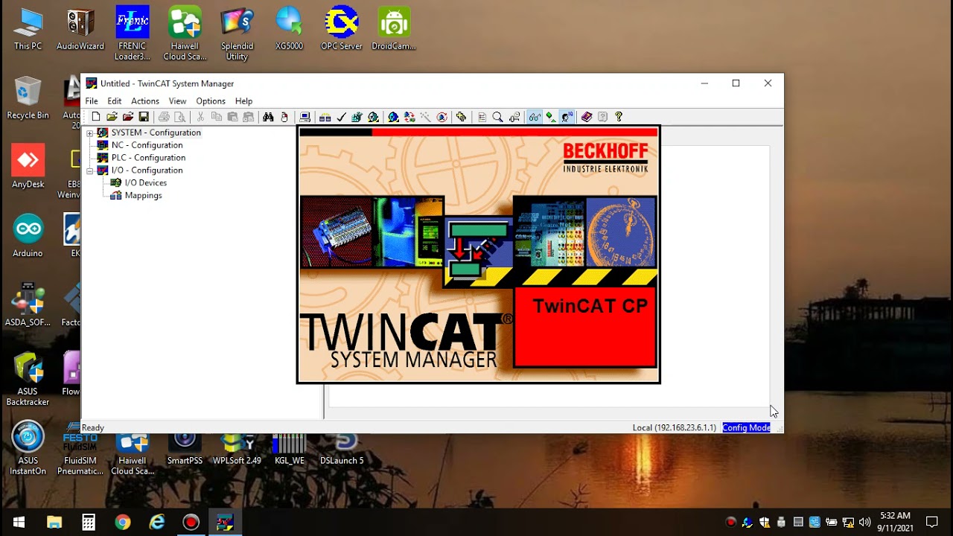Click the Cut scissors toolbar icon
Screen dimensions: 953x536
pyautogui.click(x=200, y=117)
